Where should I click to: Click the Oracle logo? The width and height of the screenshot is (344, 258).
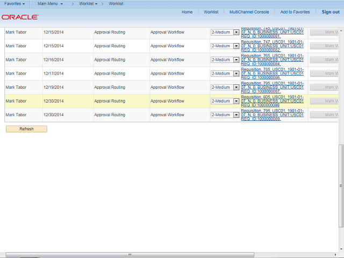(20, 17)
